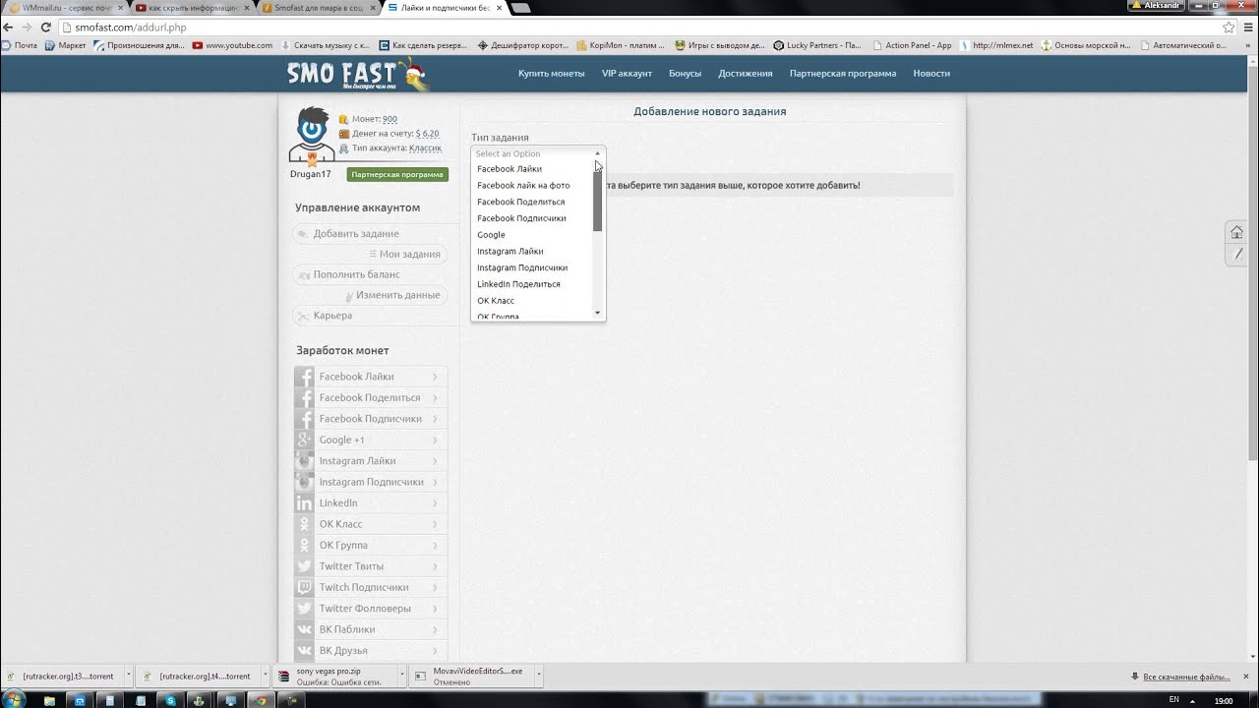Click the dropdown list scrollbar thumb
Viewport: 1259px width, 708px height.
597,201
